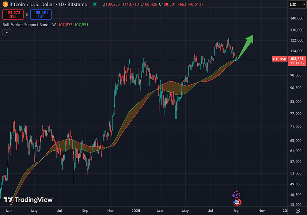Click the 130,000 price axis label

(297, 30)
